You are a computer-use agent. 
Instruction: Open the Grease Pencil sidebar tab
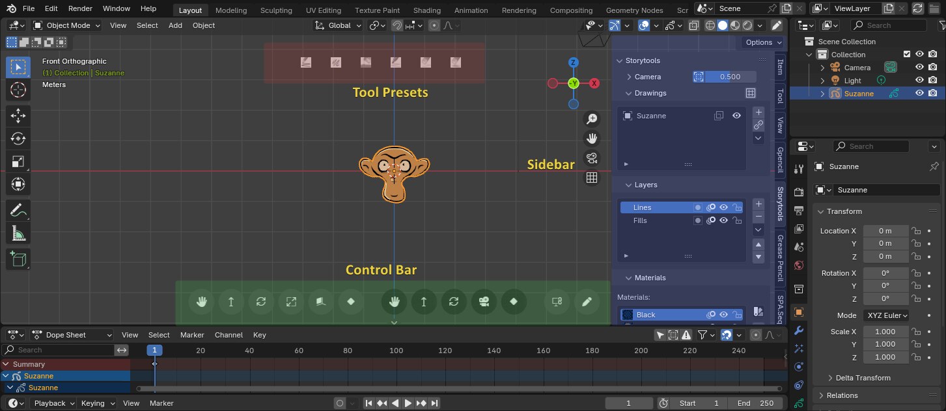click(x=780, y=259)
